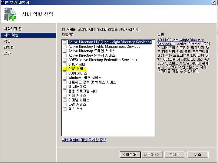This screenshot has height=163, width=218.
Task: Select 네트워크 정책 및 액세스 서비스 label
Action: tap(92, 82)
